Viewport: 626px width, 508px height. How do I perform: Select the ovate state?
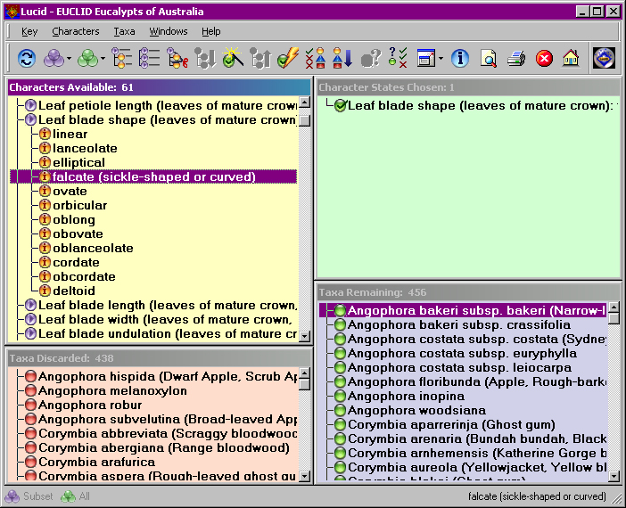pyautogui.click(x=70, y=191)
